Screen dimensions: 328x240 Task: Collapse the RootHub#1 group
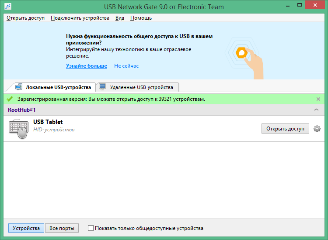pyautogui.click(x=316, y=110)
